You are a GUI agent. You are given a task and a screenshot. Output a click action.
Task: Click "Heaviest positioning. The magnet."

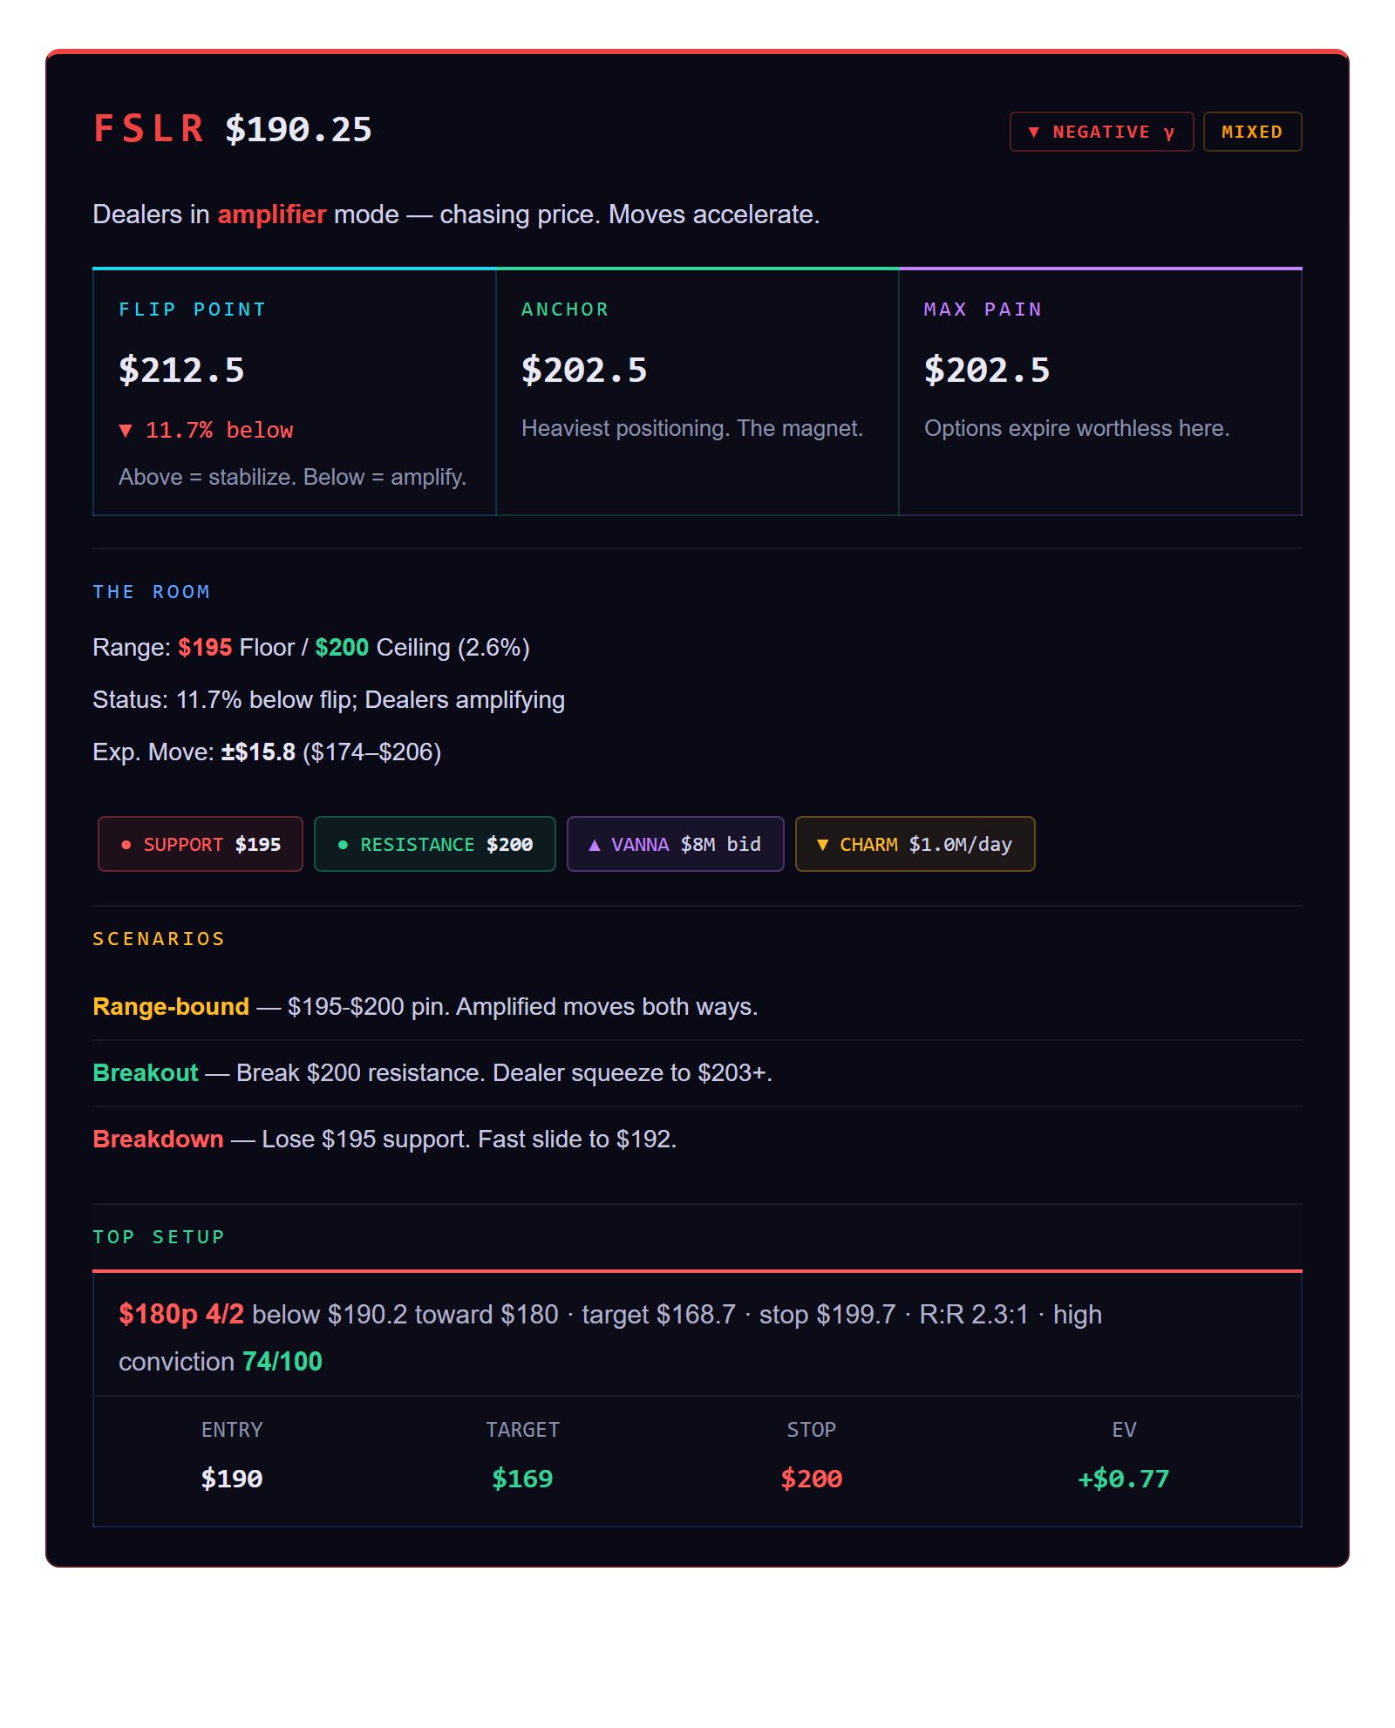click(692, 428)
